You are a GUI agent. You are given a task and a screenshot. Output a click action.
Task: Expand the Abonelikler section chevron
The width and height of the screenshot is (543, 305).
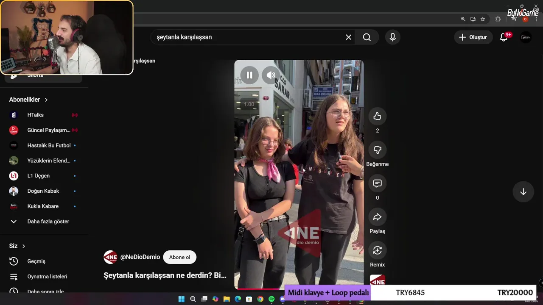point(46,100)
